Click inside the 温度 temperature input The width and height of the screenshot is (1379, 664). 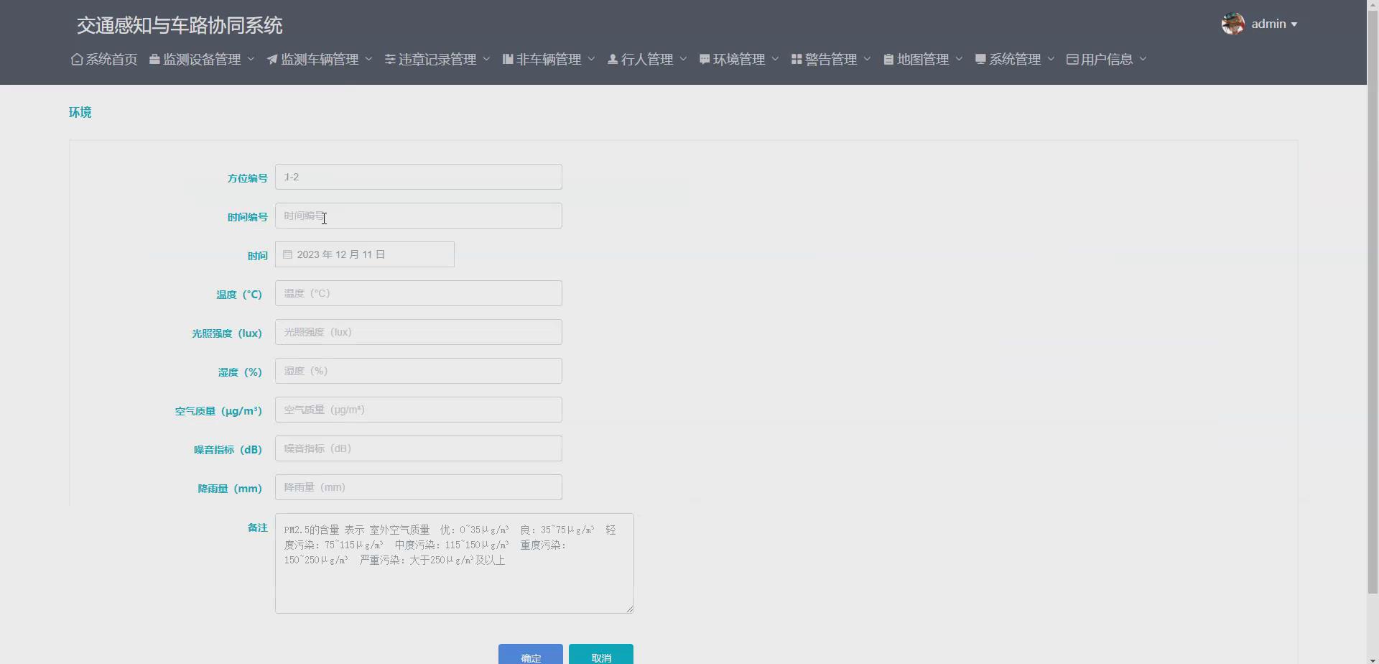[x=419, y=292]
